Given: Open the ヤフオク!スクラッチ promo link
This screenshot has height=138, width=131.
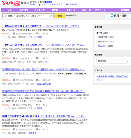Looking at the screenshot, I should (59, 4).
